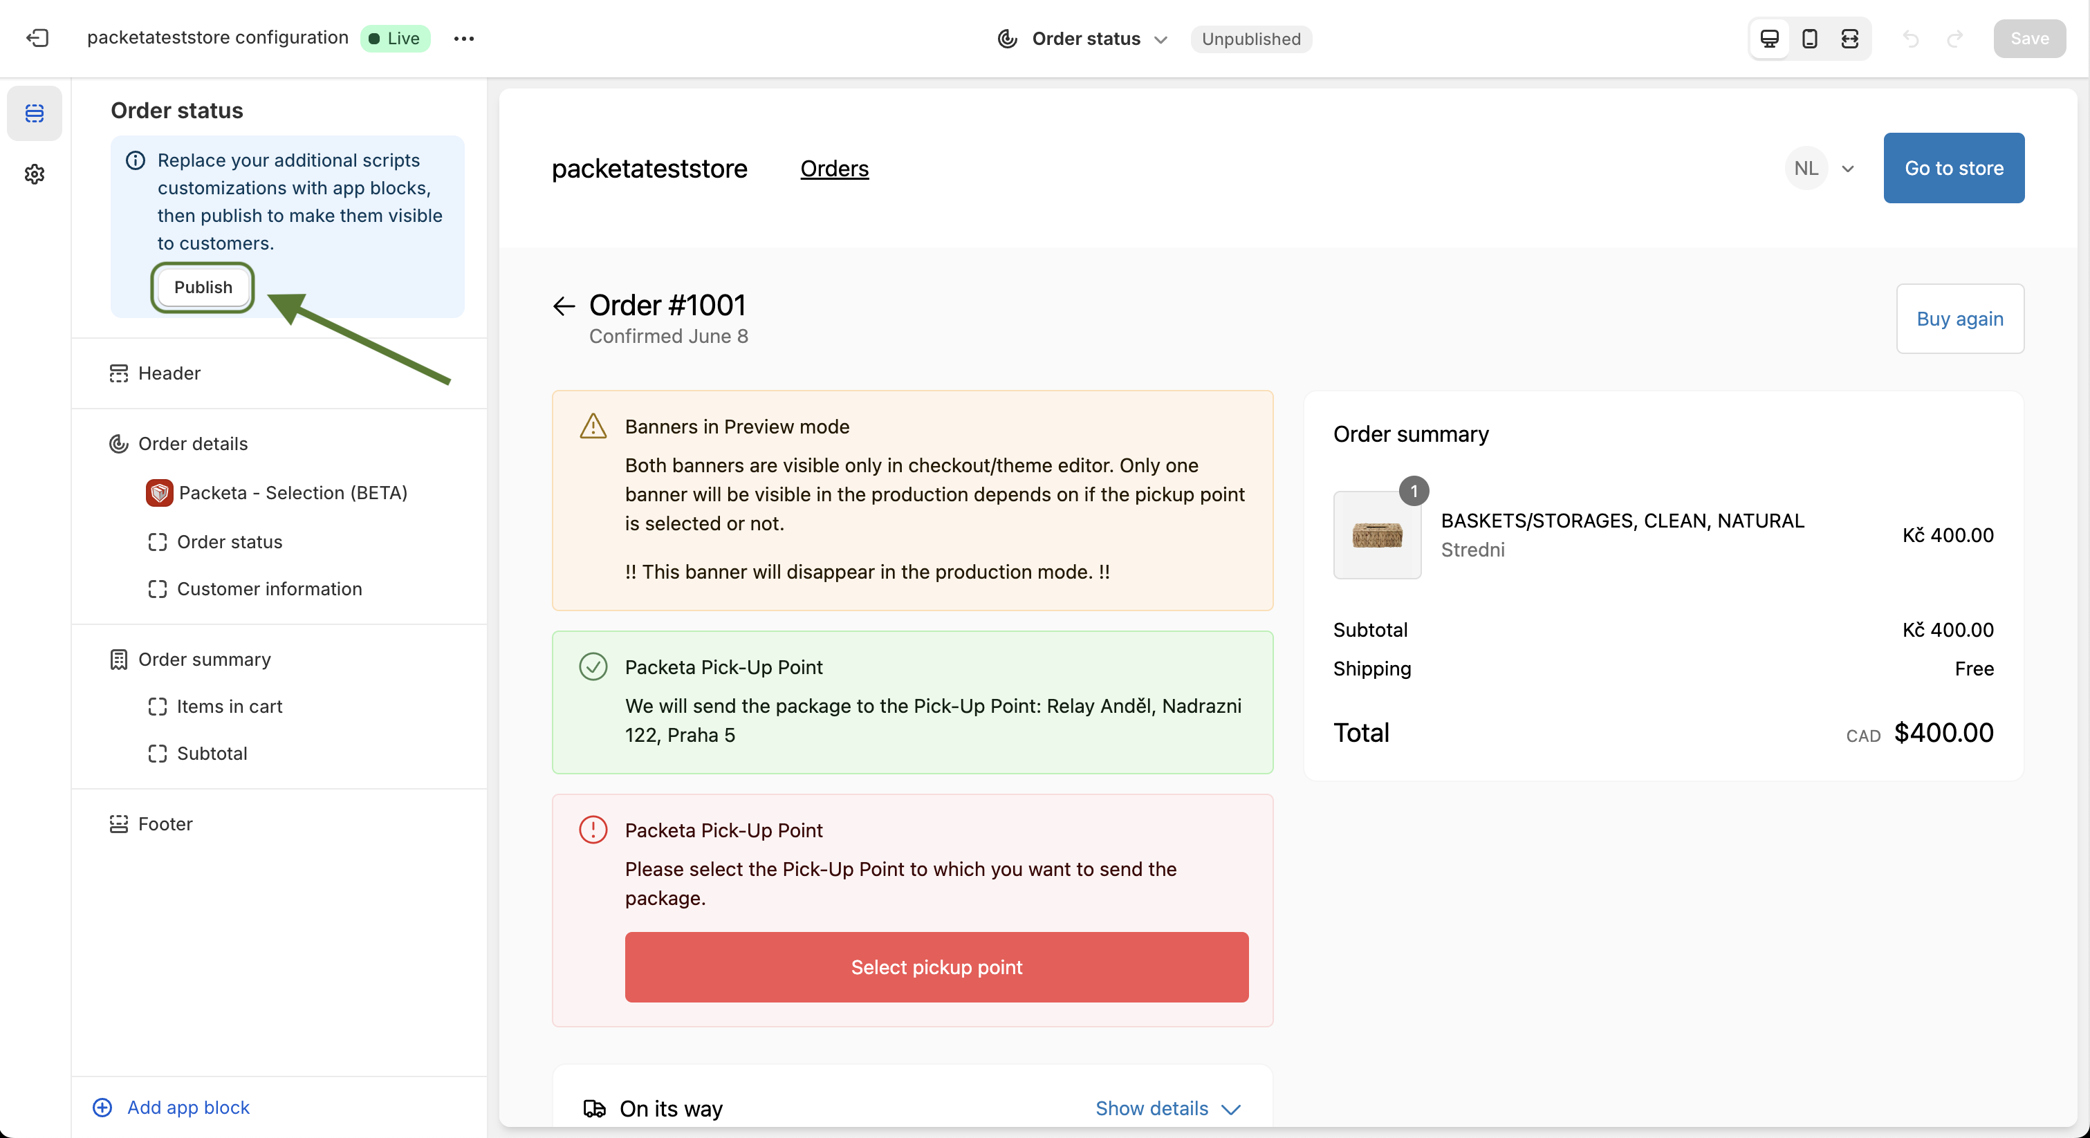Click the Order summary receipt icon

coord(118,660)
